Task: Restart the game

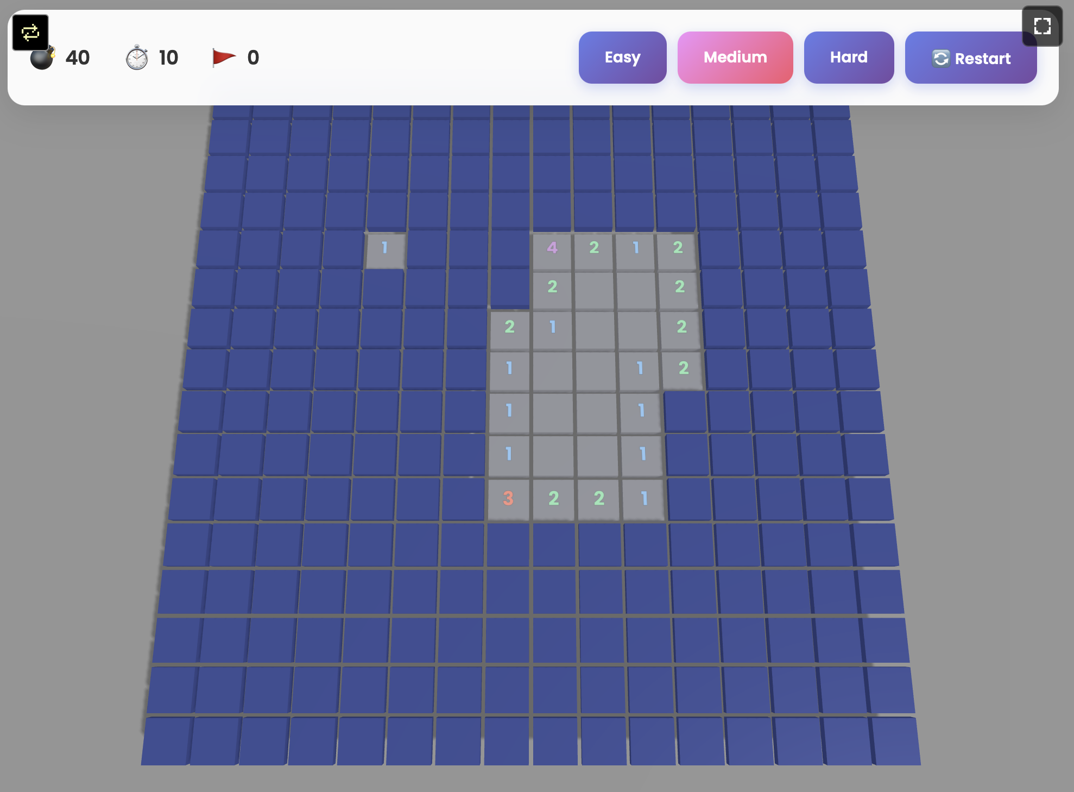Action: pyautogui.click(x=970, y=58)
